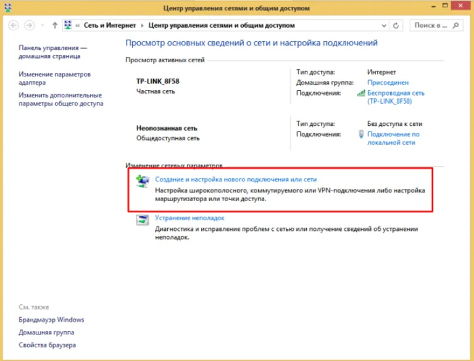Viewport: 474px width, 361px height.
Task: Open 'Брандмауэр Windows' link
Action: tap(51, 320)
